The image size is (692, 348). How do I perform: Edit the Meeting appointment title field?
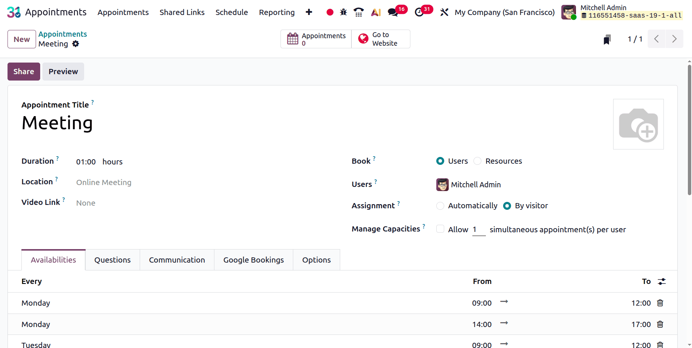[57, 123]
